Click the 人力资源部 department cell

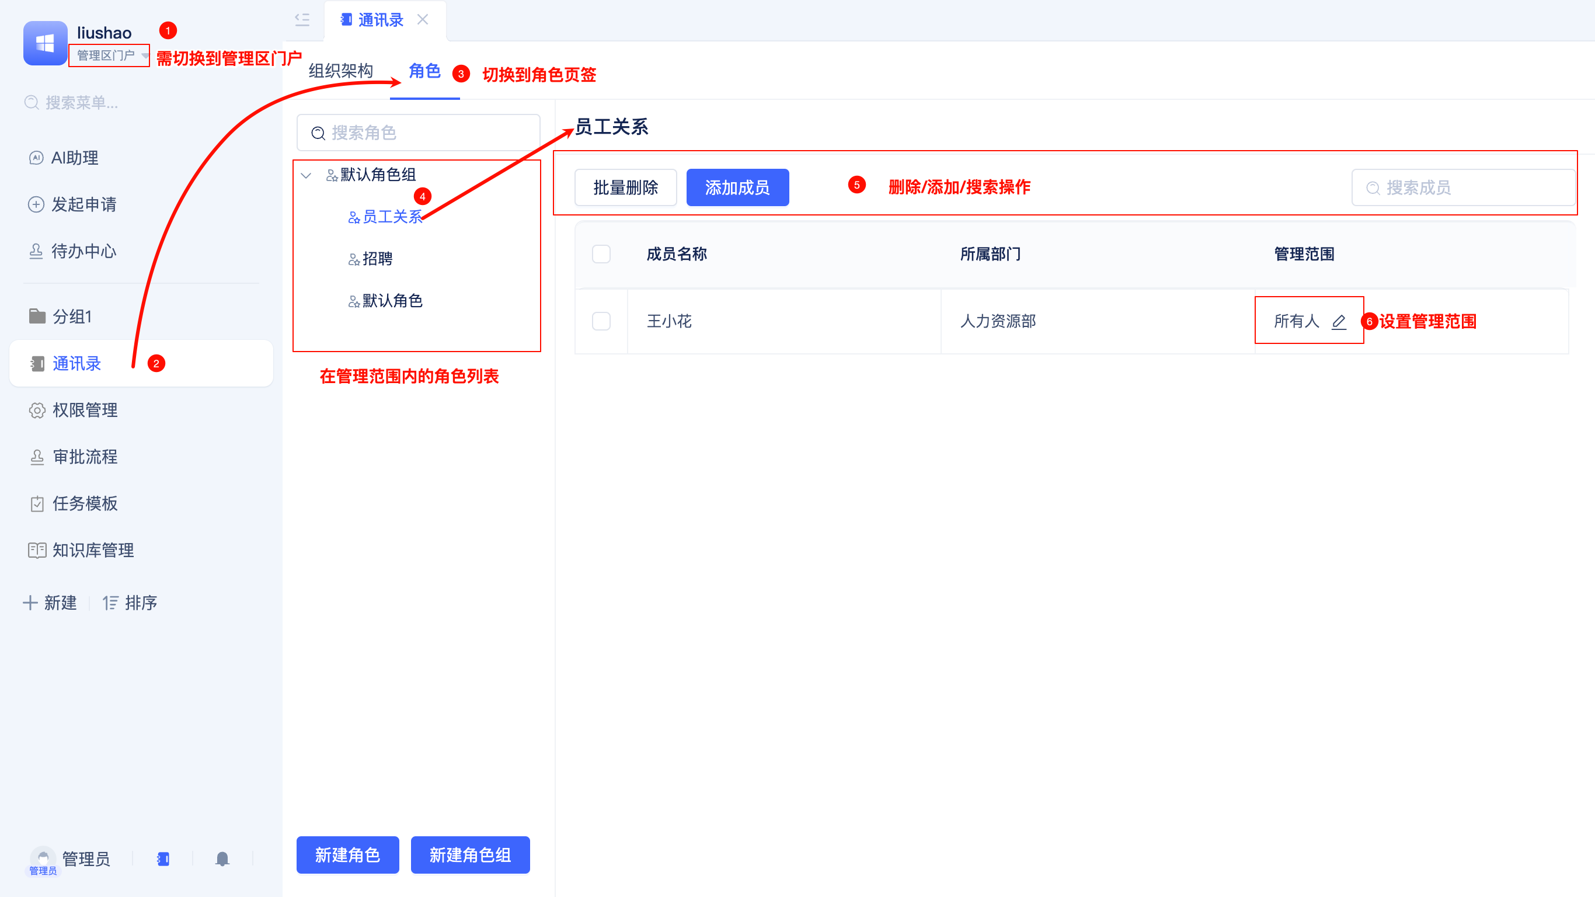tap(998, 322)
